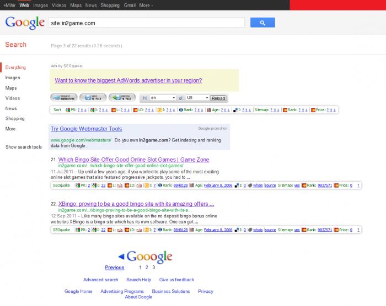The width and height of the screenshot is (386, 306).
Task: Select Maps in the top navigation bar
Action: 76,5
